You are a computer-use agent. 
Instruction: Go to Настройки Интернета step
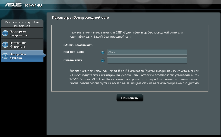coord(22,45)
